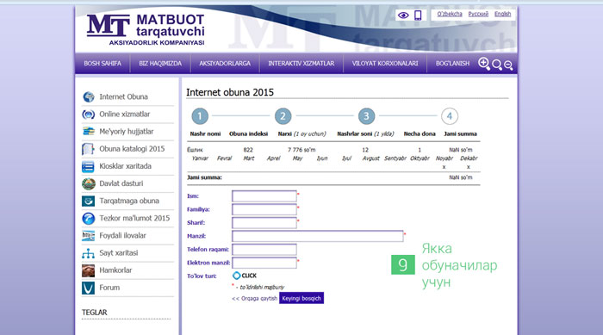Image resolution: width=603 pixels, height=335 pixels.
Task: Open the INTERAKTIV XIZMATLAR menu item
Action: (x=301, y=64)
